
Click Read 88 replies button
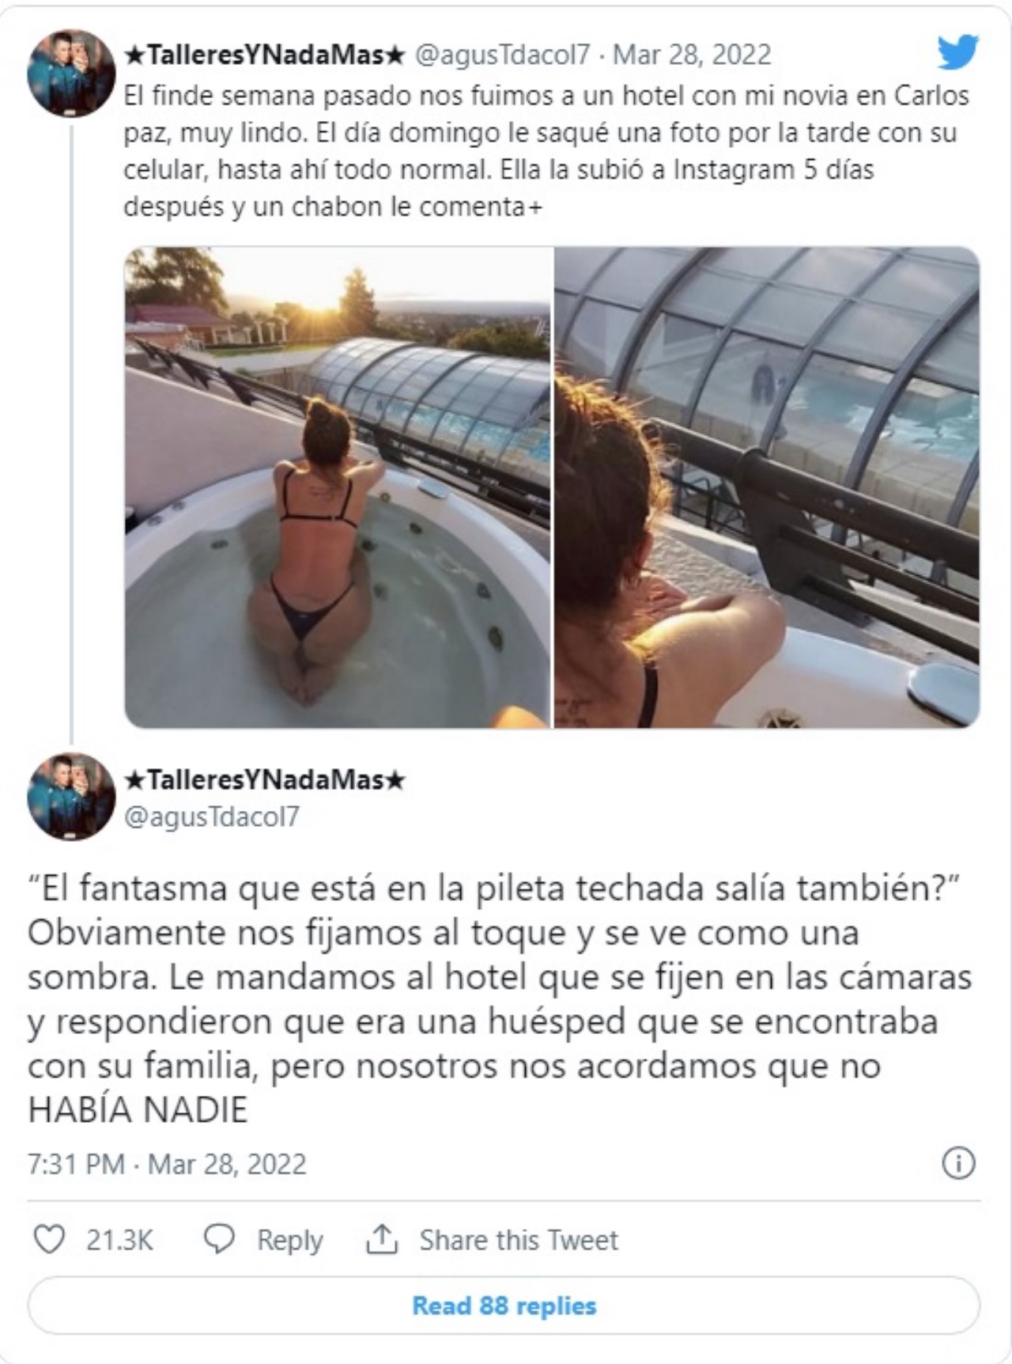[504, 1305]
